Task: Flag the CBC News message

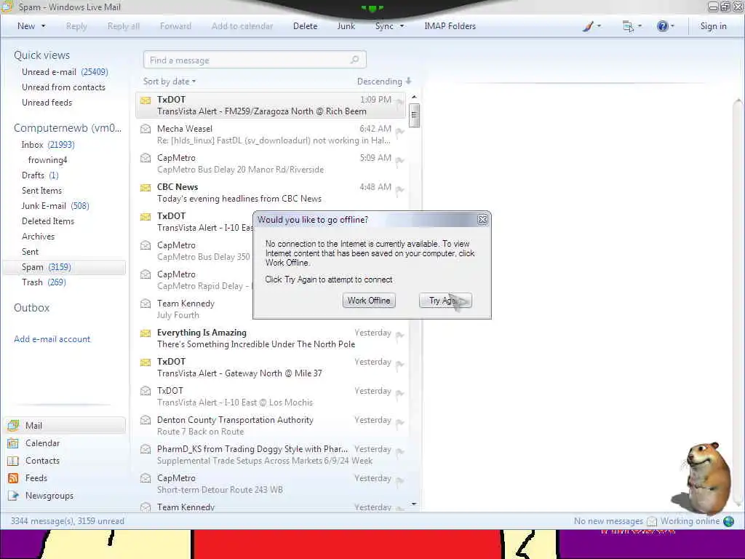Action: (400, 190)
